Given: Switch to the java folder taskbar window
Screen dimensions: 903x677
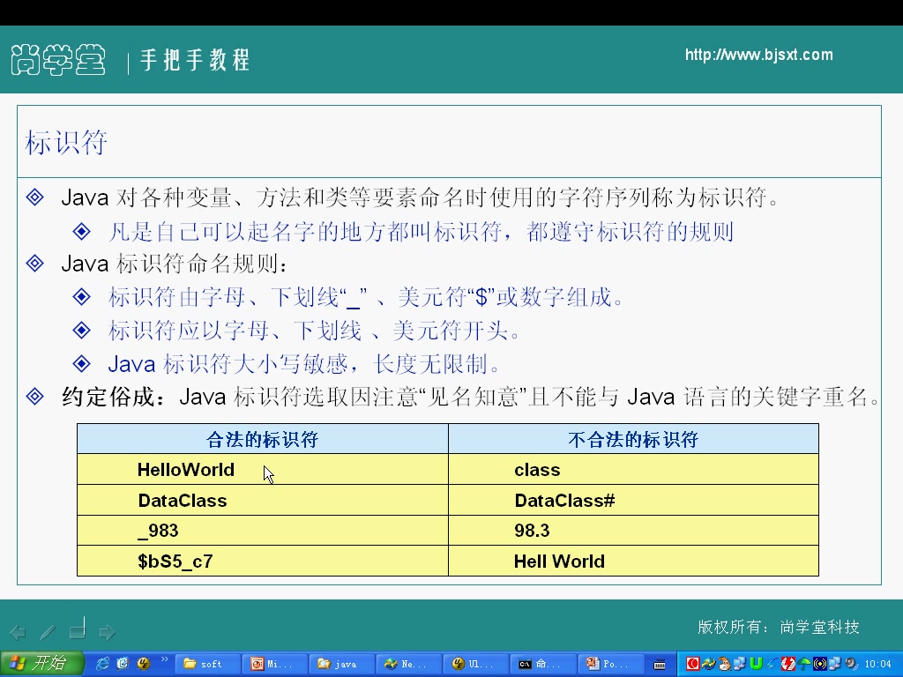Looking at the screenshot, I should click(342, 663).
